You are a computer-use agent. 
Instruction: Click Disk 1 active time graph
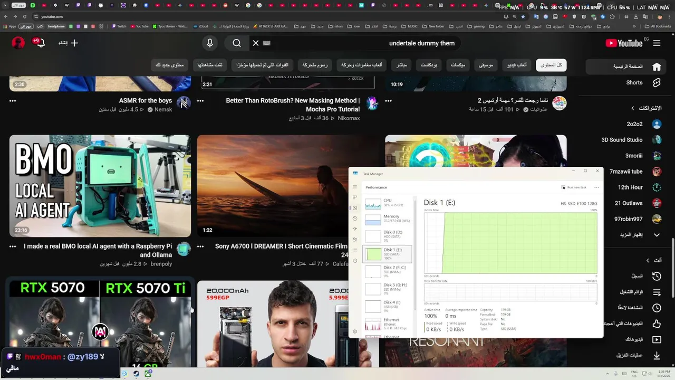coord(510,243)
